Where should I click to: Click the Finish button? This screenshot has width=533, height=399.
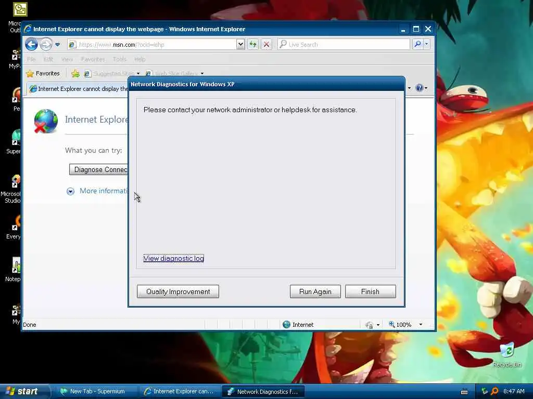click(x=371, y=291)
